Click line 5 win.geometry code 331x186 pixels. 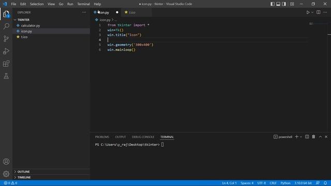[130, 45]
